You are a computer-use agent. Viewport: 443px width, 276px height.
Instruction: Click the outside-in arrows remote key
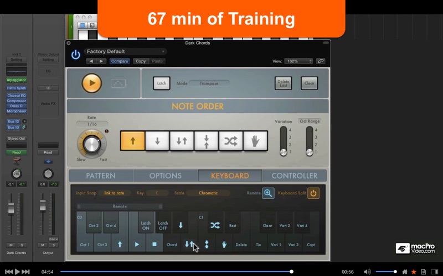(x=207, y=244)
